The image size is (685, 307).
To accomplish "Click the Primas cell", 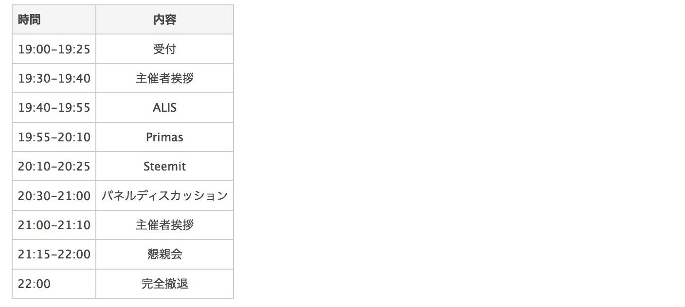I will [164, 137].
